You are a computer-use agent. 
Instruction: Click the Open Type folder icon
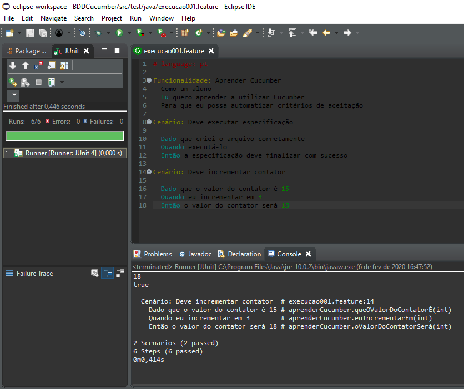pos(221,33)
